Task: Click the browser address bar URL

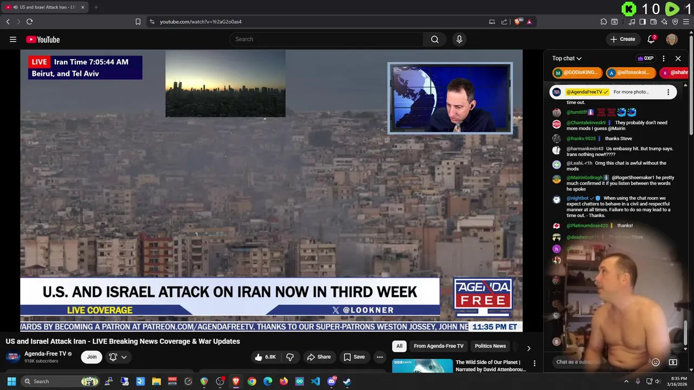Action: [201, 22]
